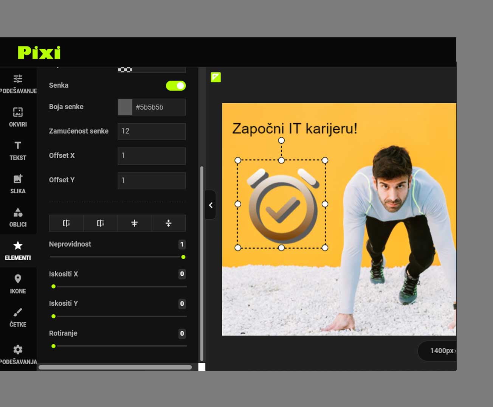Collapse the side panel with arrow
Image resolution: width=493 pixels, height=407 pixels.
coord(211,205)
